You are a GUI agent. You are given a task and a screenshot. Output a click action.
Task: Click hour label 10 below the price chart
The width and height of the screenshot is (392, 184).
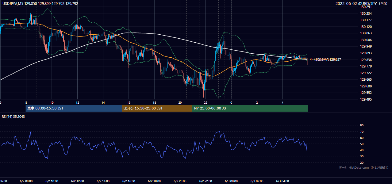pos(52,103)
